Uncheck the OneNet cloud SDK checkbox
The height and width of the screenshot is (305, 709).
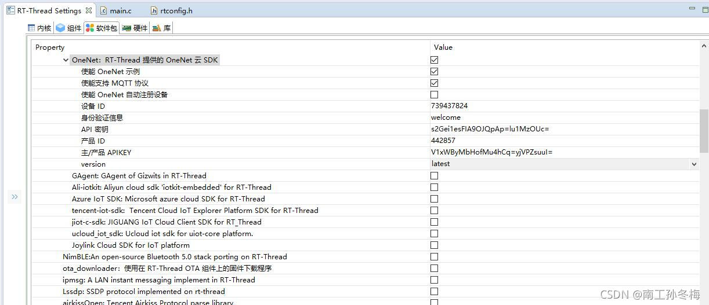pos(434,60)
